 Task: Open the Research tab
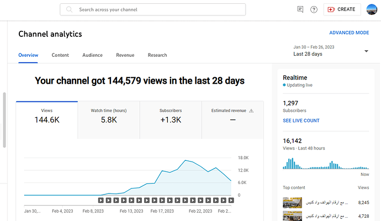click(157, 55)
